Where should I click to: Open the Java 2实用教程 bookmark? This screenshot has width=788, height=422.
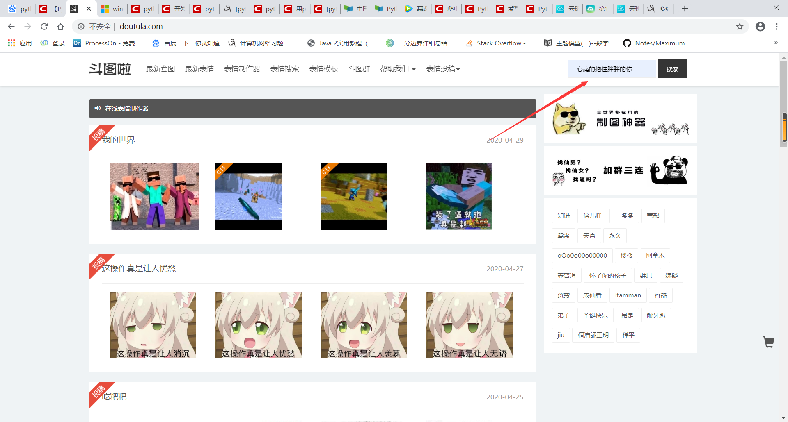coord(340,43)
